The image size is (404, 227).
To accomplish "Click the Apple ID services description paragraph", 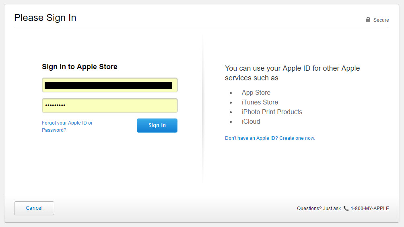I will tap(292, 73).
